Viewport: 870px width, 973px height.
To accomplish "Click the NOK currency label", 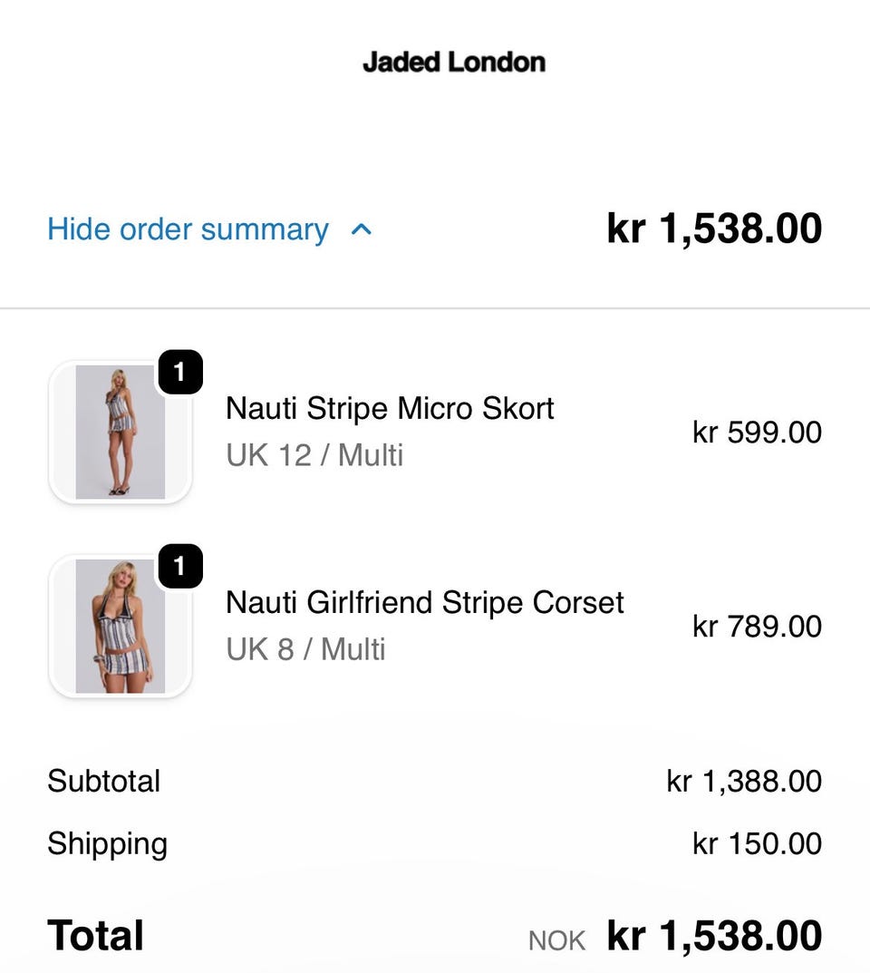I will coord(556,940).
